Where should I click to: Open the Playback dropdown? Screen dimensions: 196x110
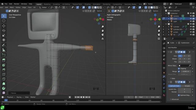pos(11,97)
